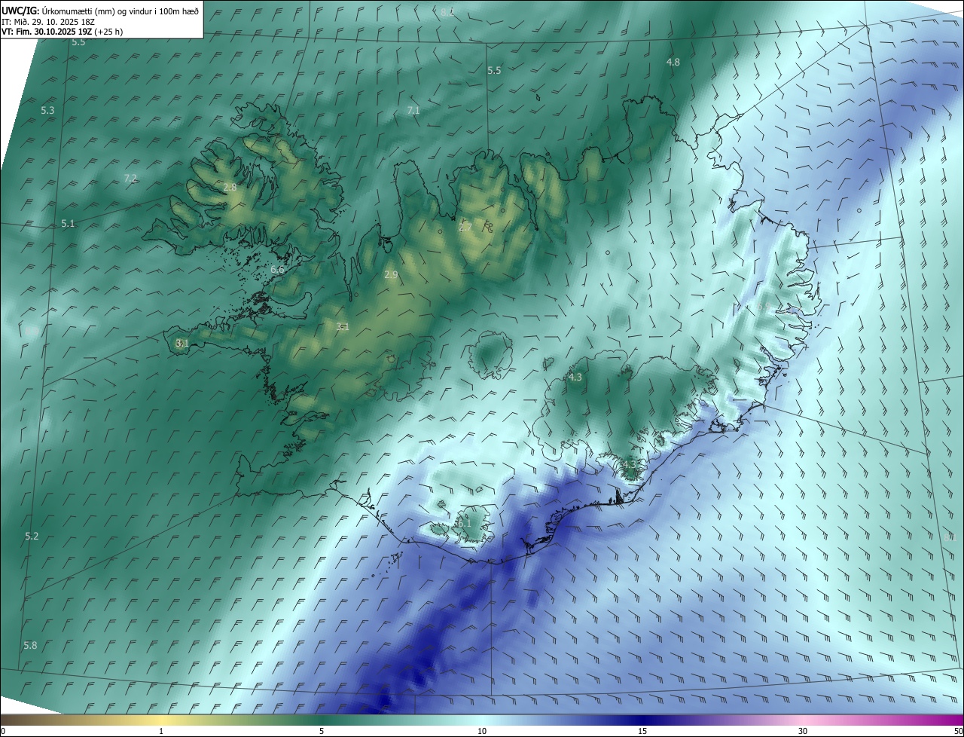Click the map value label 6.6
Viewport: 964px width, 737px height.
(277, 270)
